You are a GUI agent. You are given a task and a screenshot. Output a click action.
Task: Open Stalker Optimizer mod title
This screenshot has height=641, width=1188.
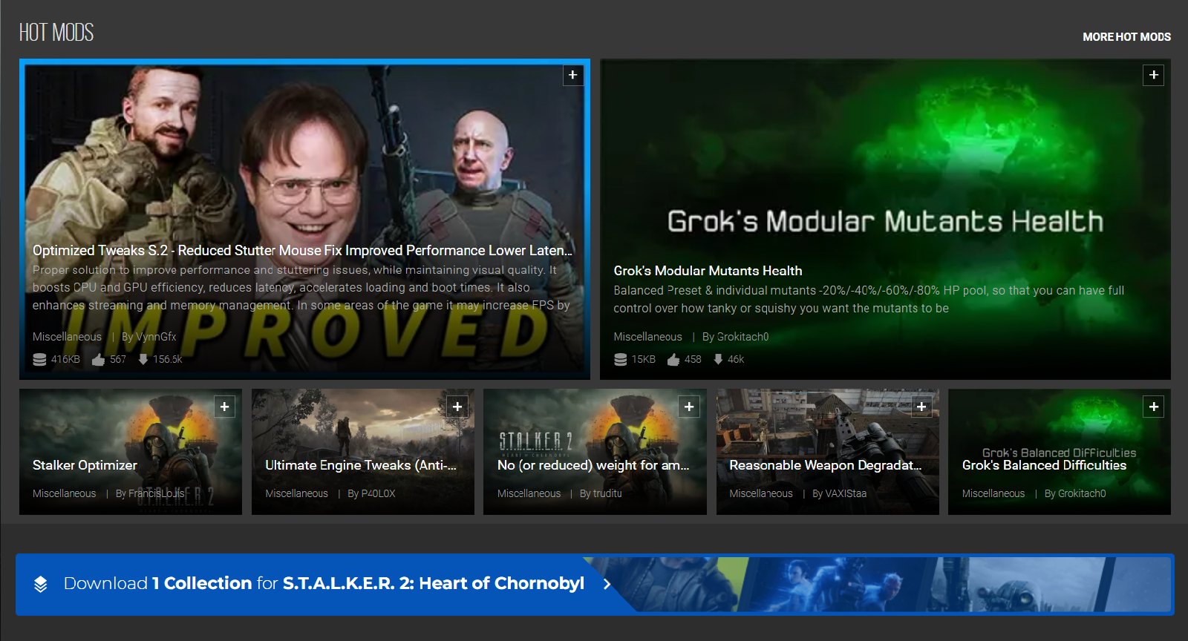tap(85, 465)
